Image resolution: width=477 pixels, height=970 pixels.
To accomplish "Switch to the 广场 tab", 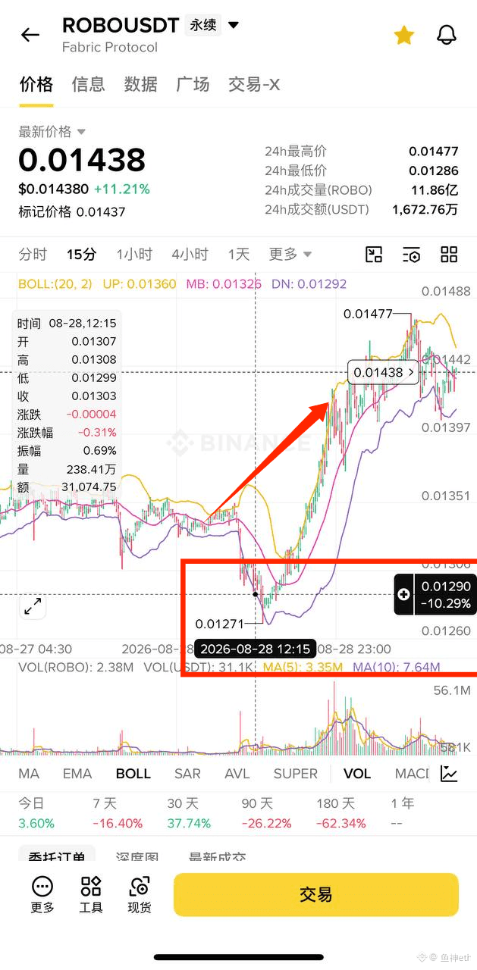I will point(193,84).
